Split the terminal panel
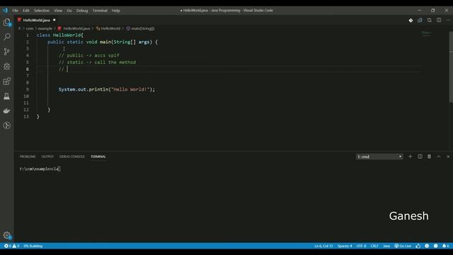 point(420,157)
